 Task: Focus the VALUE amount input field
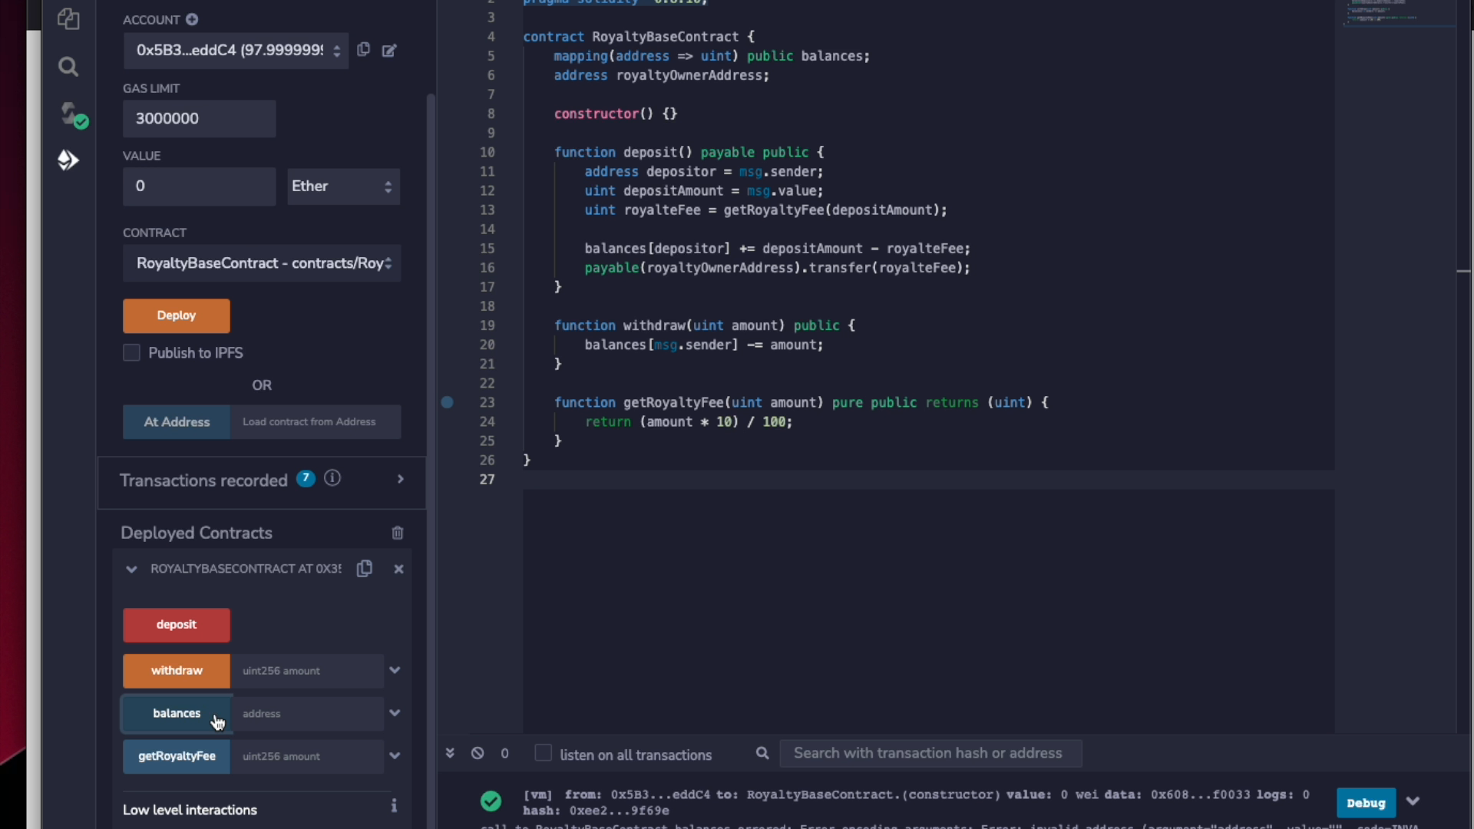[x=199, y=187]
